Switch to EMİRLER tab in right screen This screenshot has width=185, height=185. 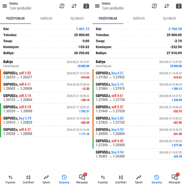click(x=139, y=18)
